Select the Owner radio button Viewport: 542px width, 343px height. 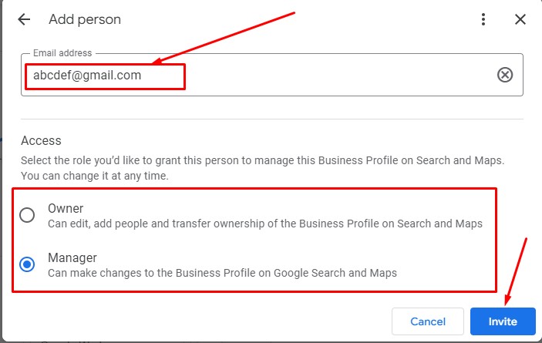[27, 215]
